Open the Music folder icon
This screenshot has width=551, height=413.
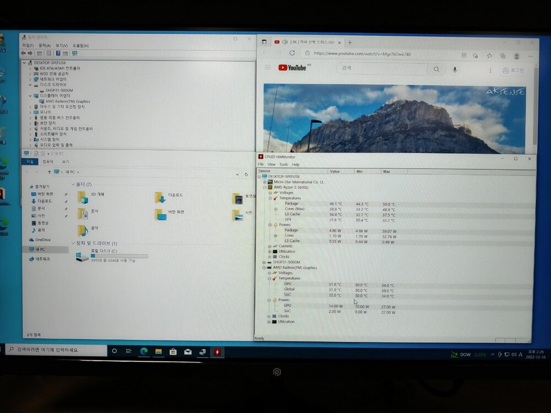tap(82, 230)
